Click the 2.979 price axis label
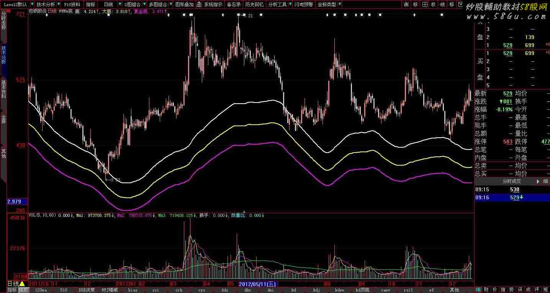 point(17,202)
